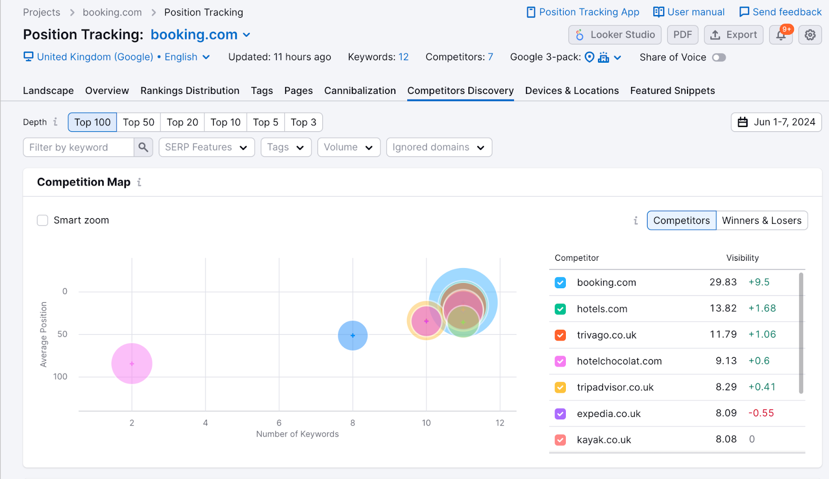
Task: Open the notifications bell icon
Action: pyautogui.click(x=781, y=35)
